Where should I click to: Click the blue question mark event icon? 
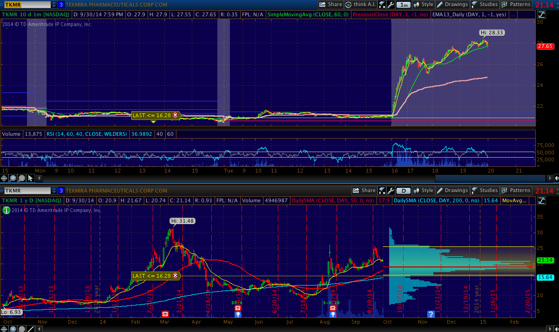[x=431, y=314]
